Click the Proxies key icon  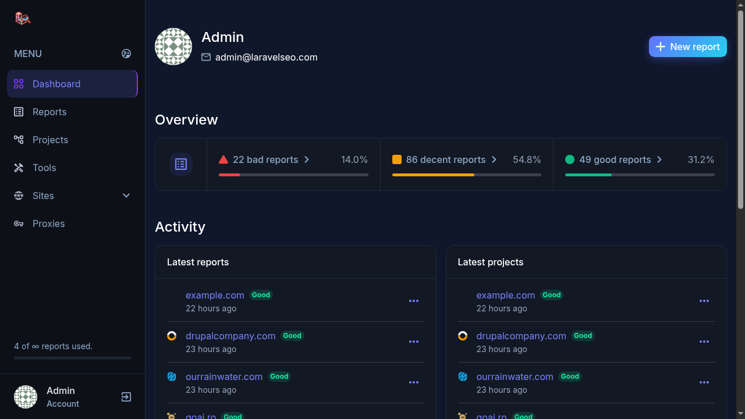(x=19, y=223)
